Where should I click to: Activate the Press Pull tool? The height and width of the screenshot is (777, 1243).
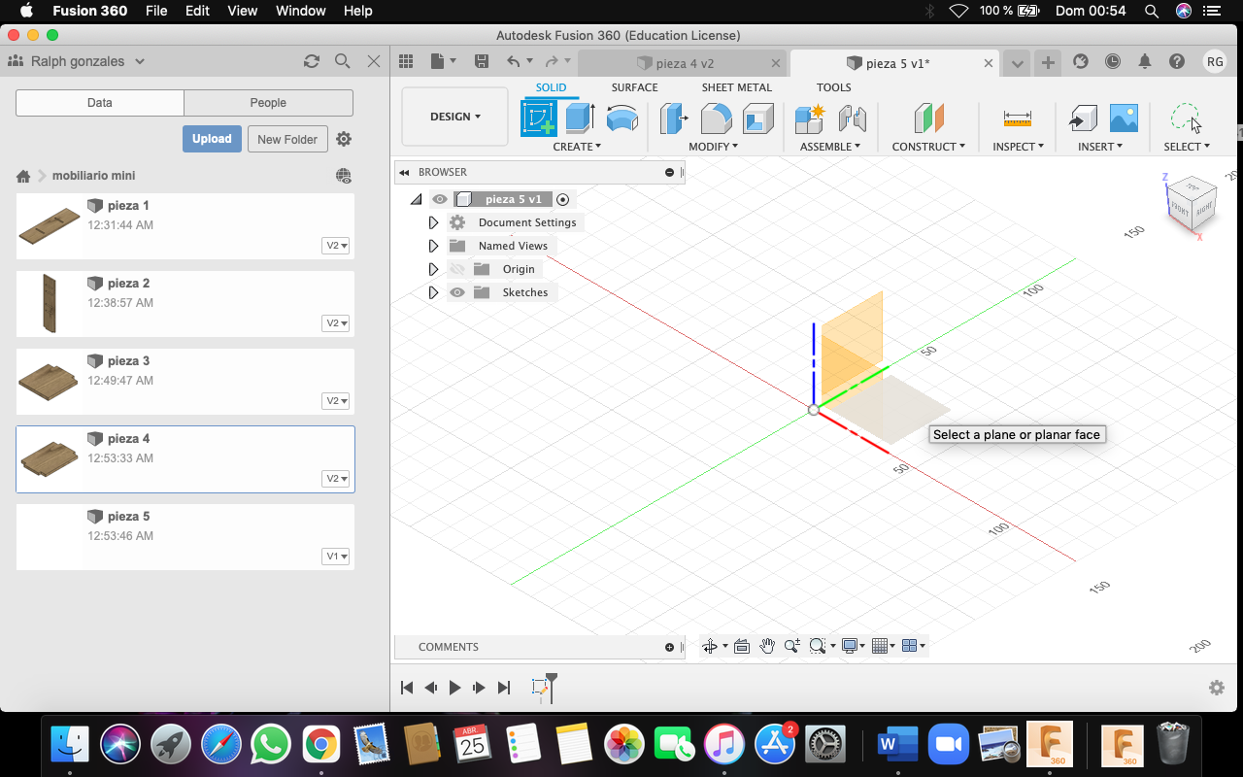674,118
